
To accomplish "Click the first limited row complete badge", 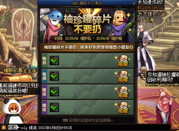I will (x=122, y=92).
